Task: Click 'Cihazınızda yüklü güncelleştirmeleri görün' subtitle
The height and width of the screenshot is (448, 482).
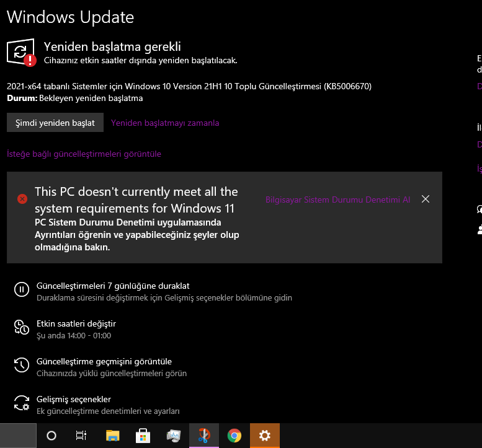Action: (112, 374)
